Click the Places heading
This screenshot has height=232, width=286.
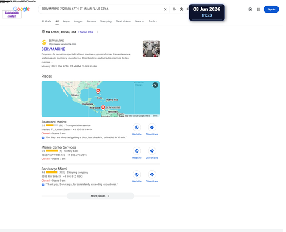[47, 76]
